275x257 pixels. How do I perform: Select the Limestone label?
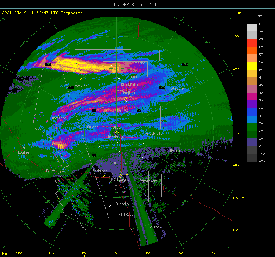click(58, 118)
